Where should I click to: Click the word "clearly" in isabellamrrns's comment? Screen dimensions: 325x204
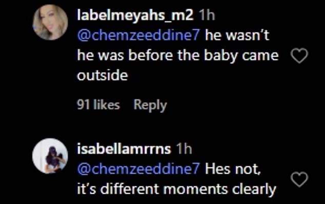click(254, 190)
